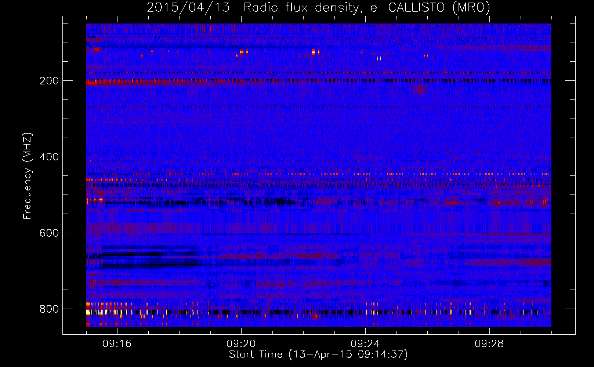Click the 09:20 time tick label
This screenshot has height=367, width=594.
point(241,344)
